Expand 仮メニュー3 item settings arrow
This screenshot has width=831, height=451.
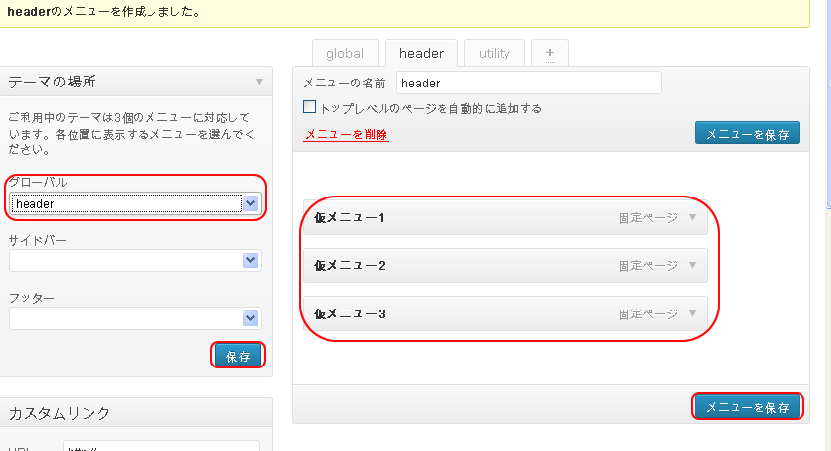tap(692, 313)
